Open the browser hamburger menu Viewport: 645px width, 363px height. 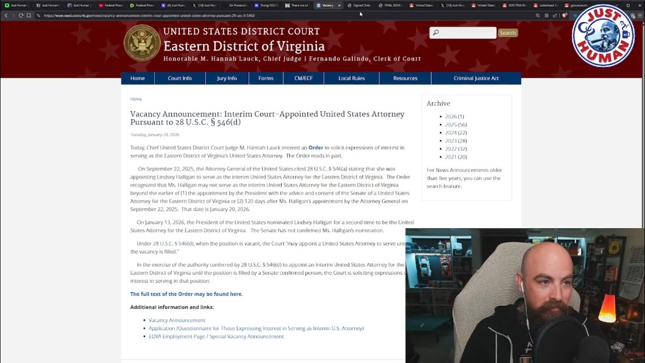coord(640,16)
